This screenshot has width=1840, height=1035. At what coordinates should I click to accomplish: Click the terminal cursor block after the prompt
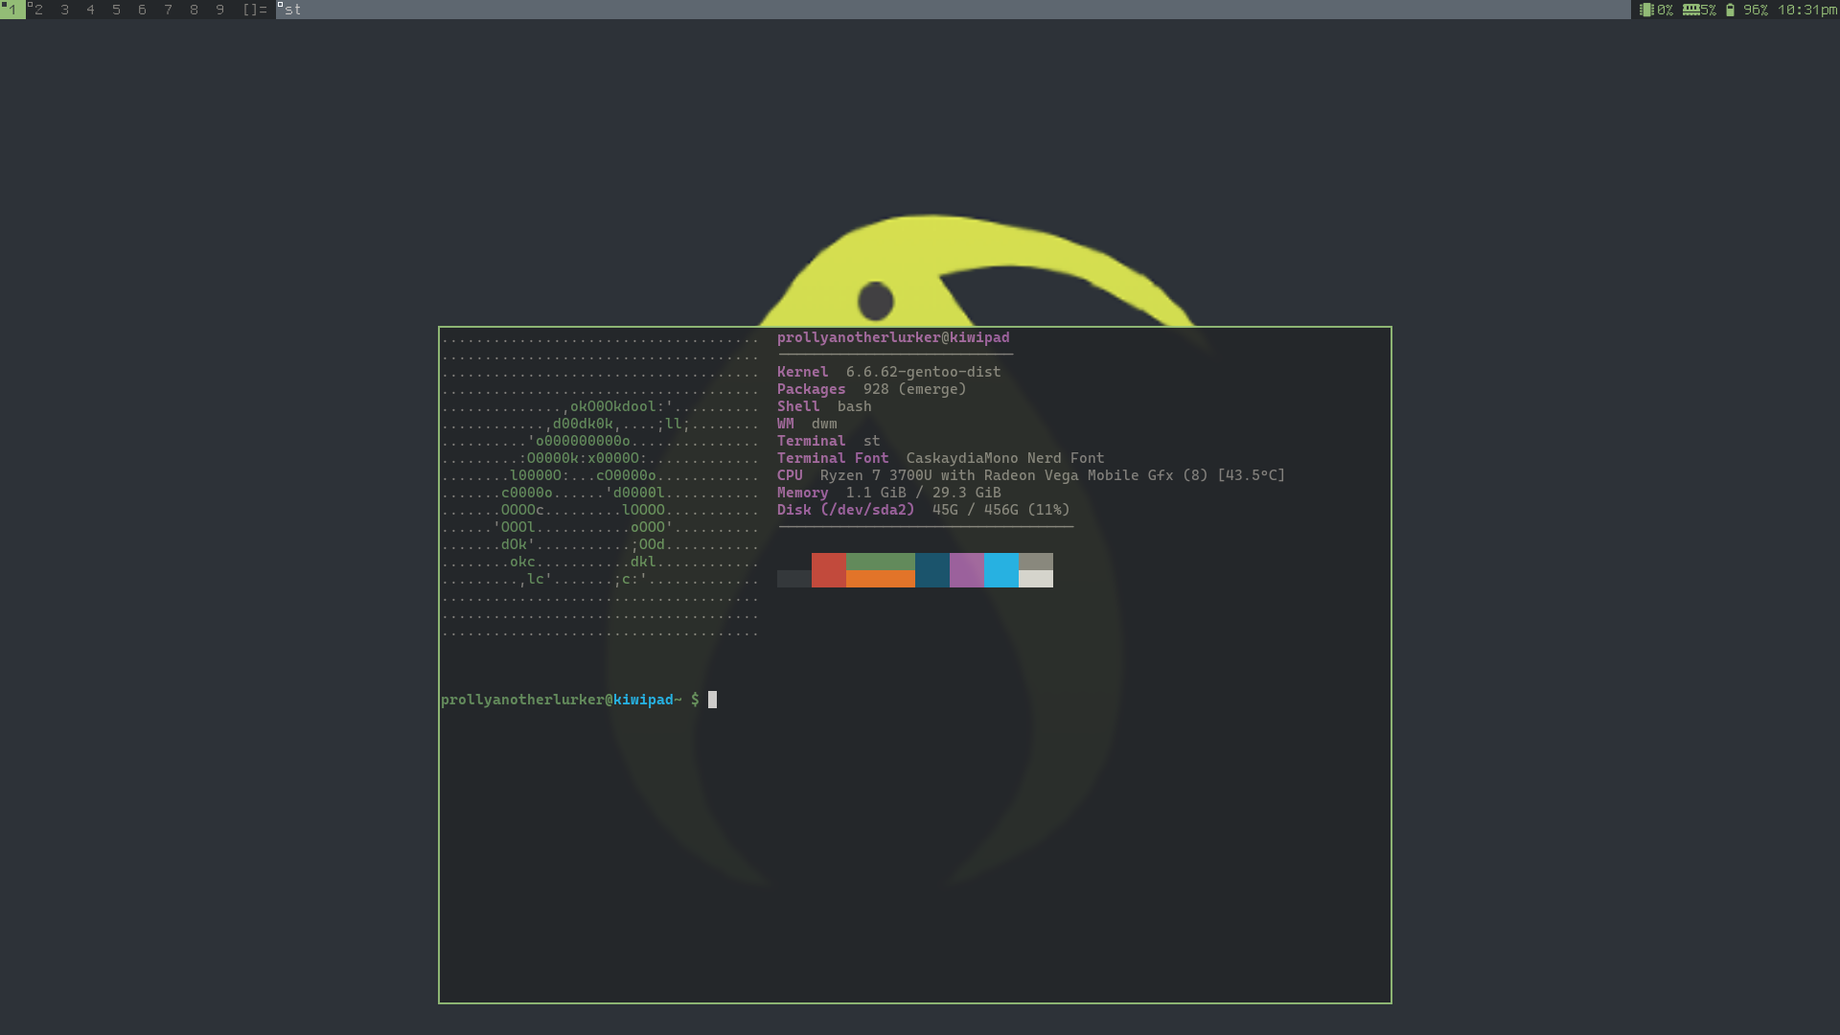coord(712,700)
